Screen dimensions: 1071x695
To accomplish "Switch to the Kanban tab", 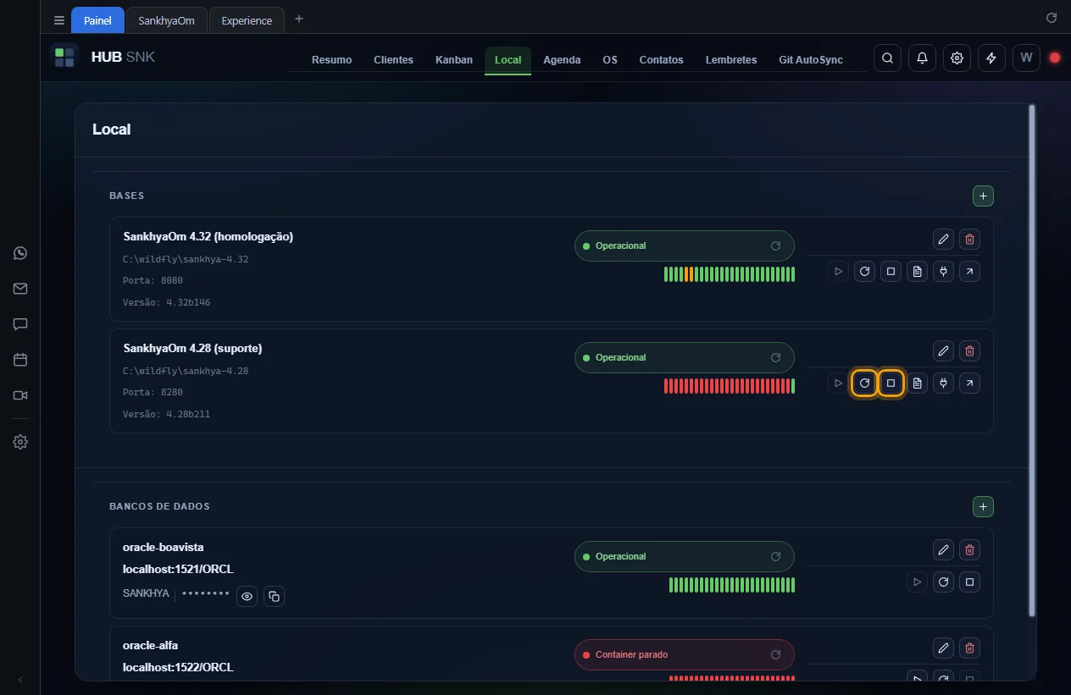I will pos(454,60).
